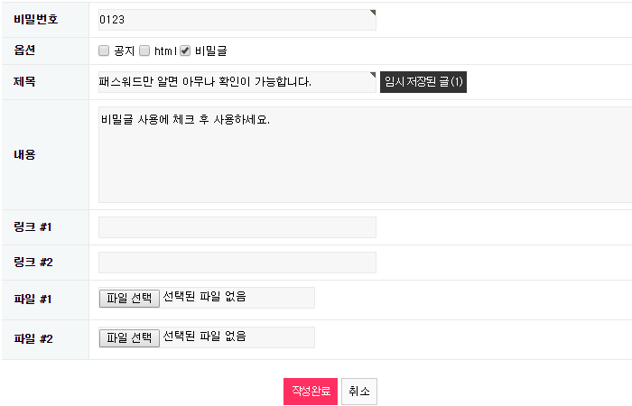Enable the html checkbox
Image resolution: width=632 pixels, height=406 pixels.
pos(144,51)
